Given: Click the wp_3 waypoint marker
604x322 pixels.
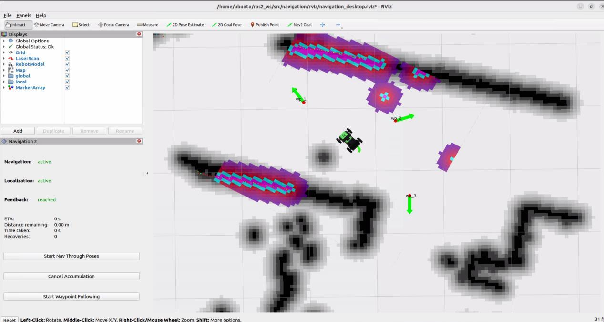Looking at the screenshot, I should tap(410, 196).
